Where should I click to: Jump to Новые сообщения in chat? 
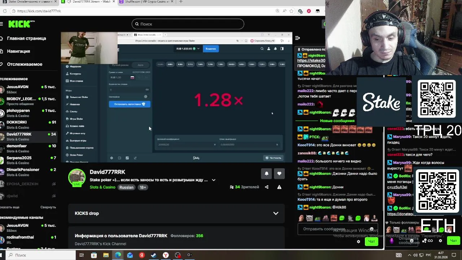(x=337, y=121)
